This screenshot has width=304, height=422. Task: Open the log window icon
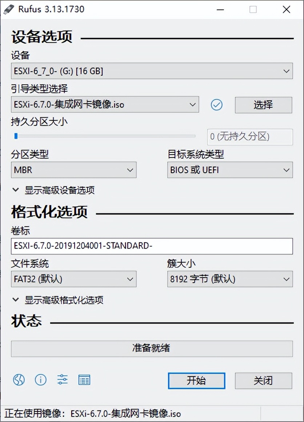pyautogui.click(x=84, y=380)
